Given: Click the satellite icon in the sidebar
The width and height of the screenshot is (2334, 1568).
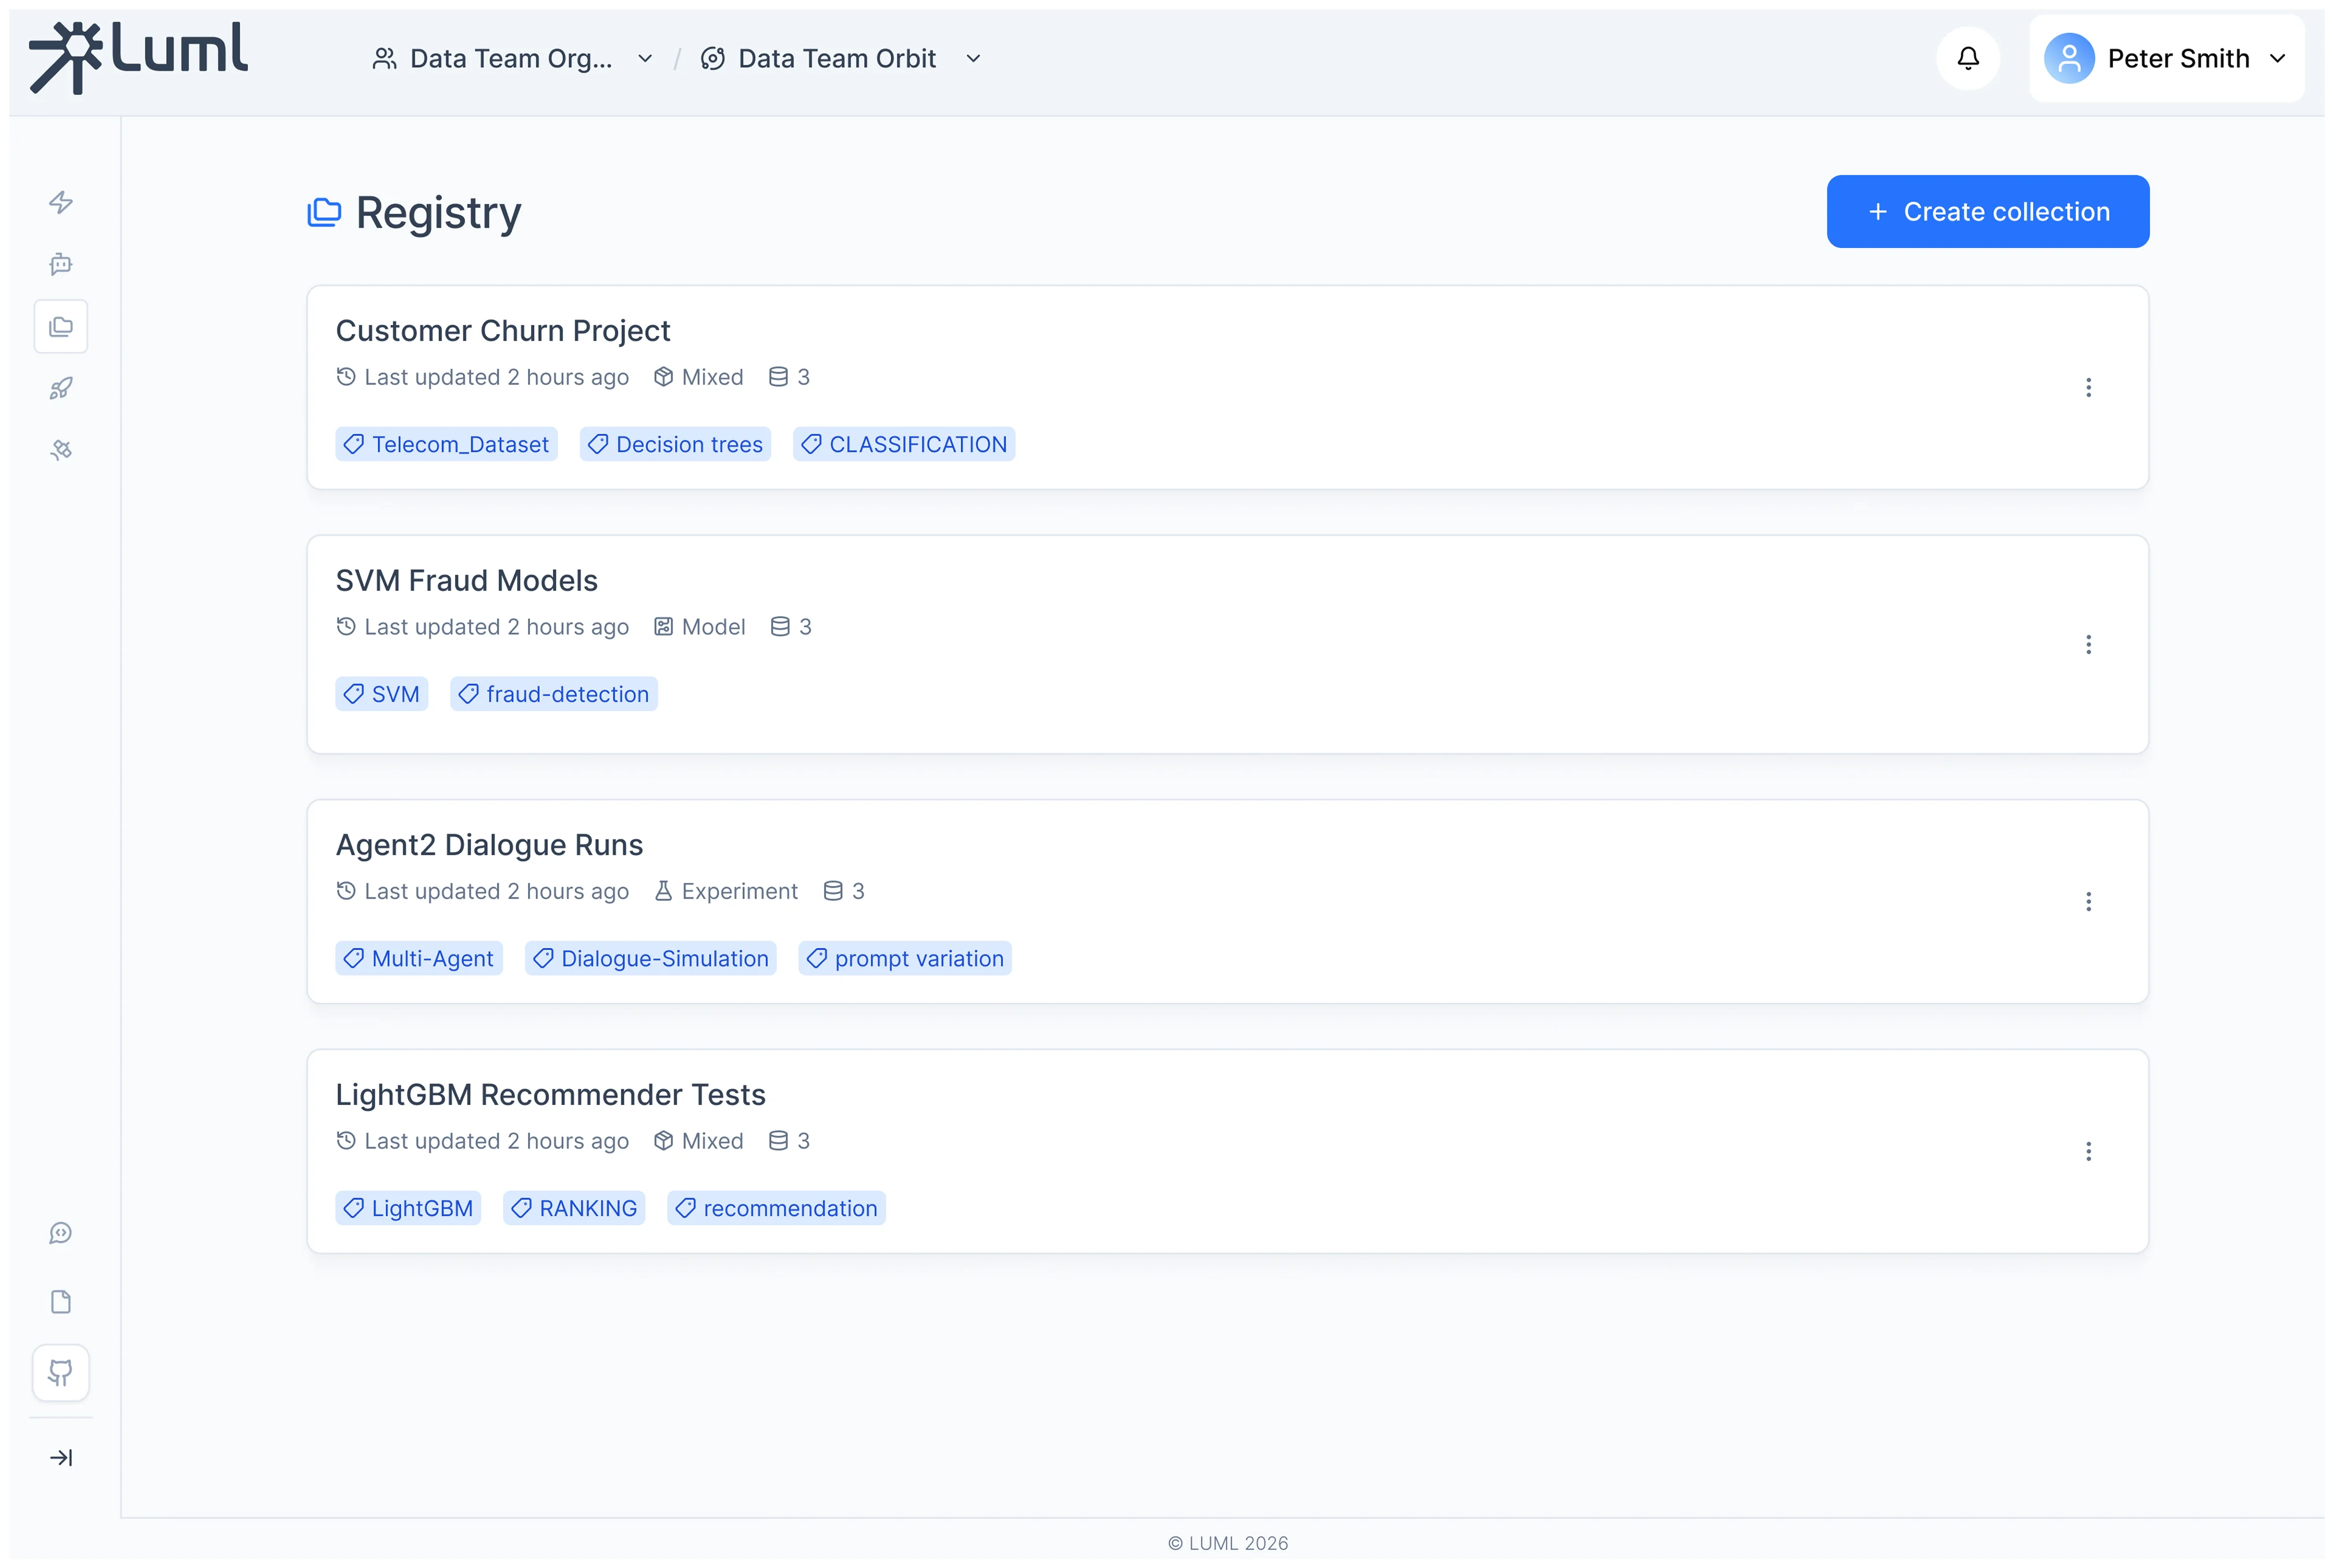Looking at the screenshot, I should [x=61, y=450].
